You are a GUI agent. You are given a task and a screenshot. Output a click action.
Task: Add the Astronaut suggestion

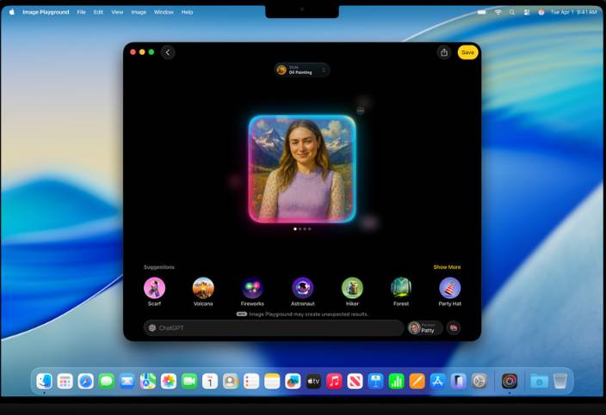click(x=303, y=292)
